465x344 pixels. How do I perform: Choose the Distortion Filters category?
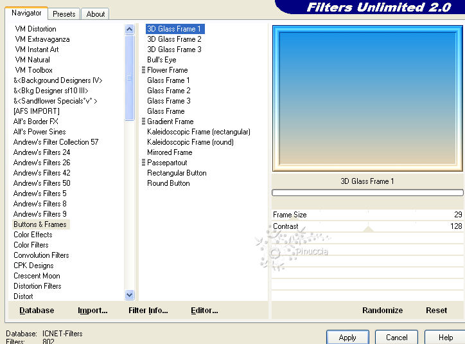37,286
